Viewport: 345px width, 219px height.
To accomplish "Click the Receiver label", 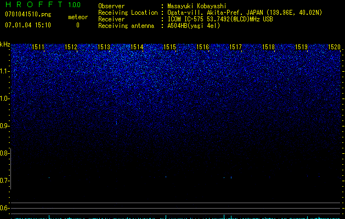I will pos(111,19).
